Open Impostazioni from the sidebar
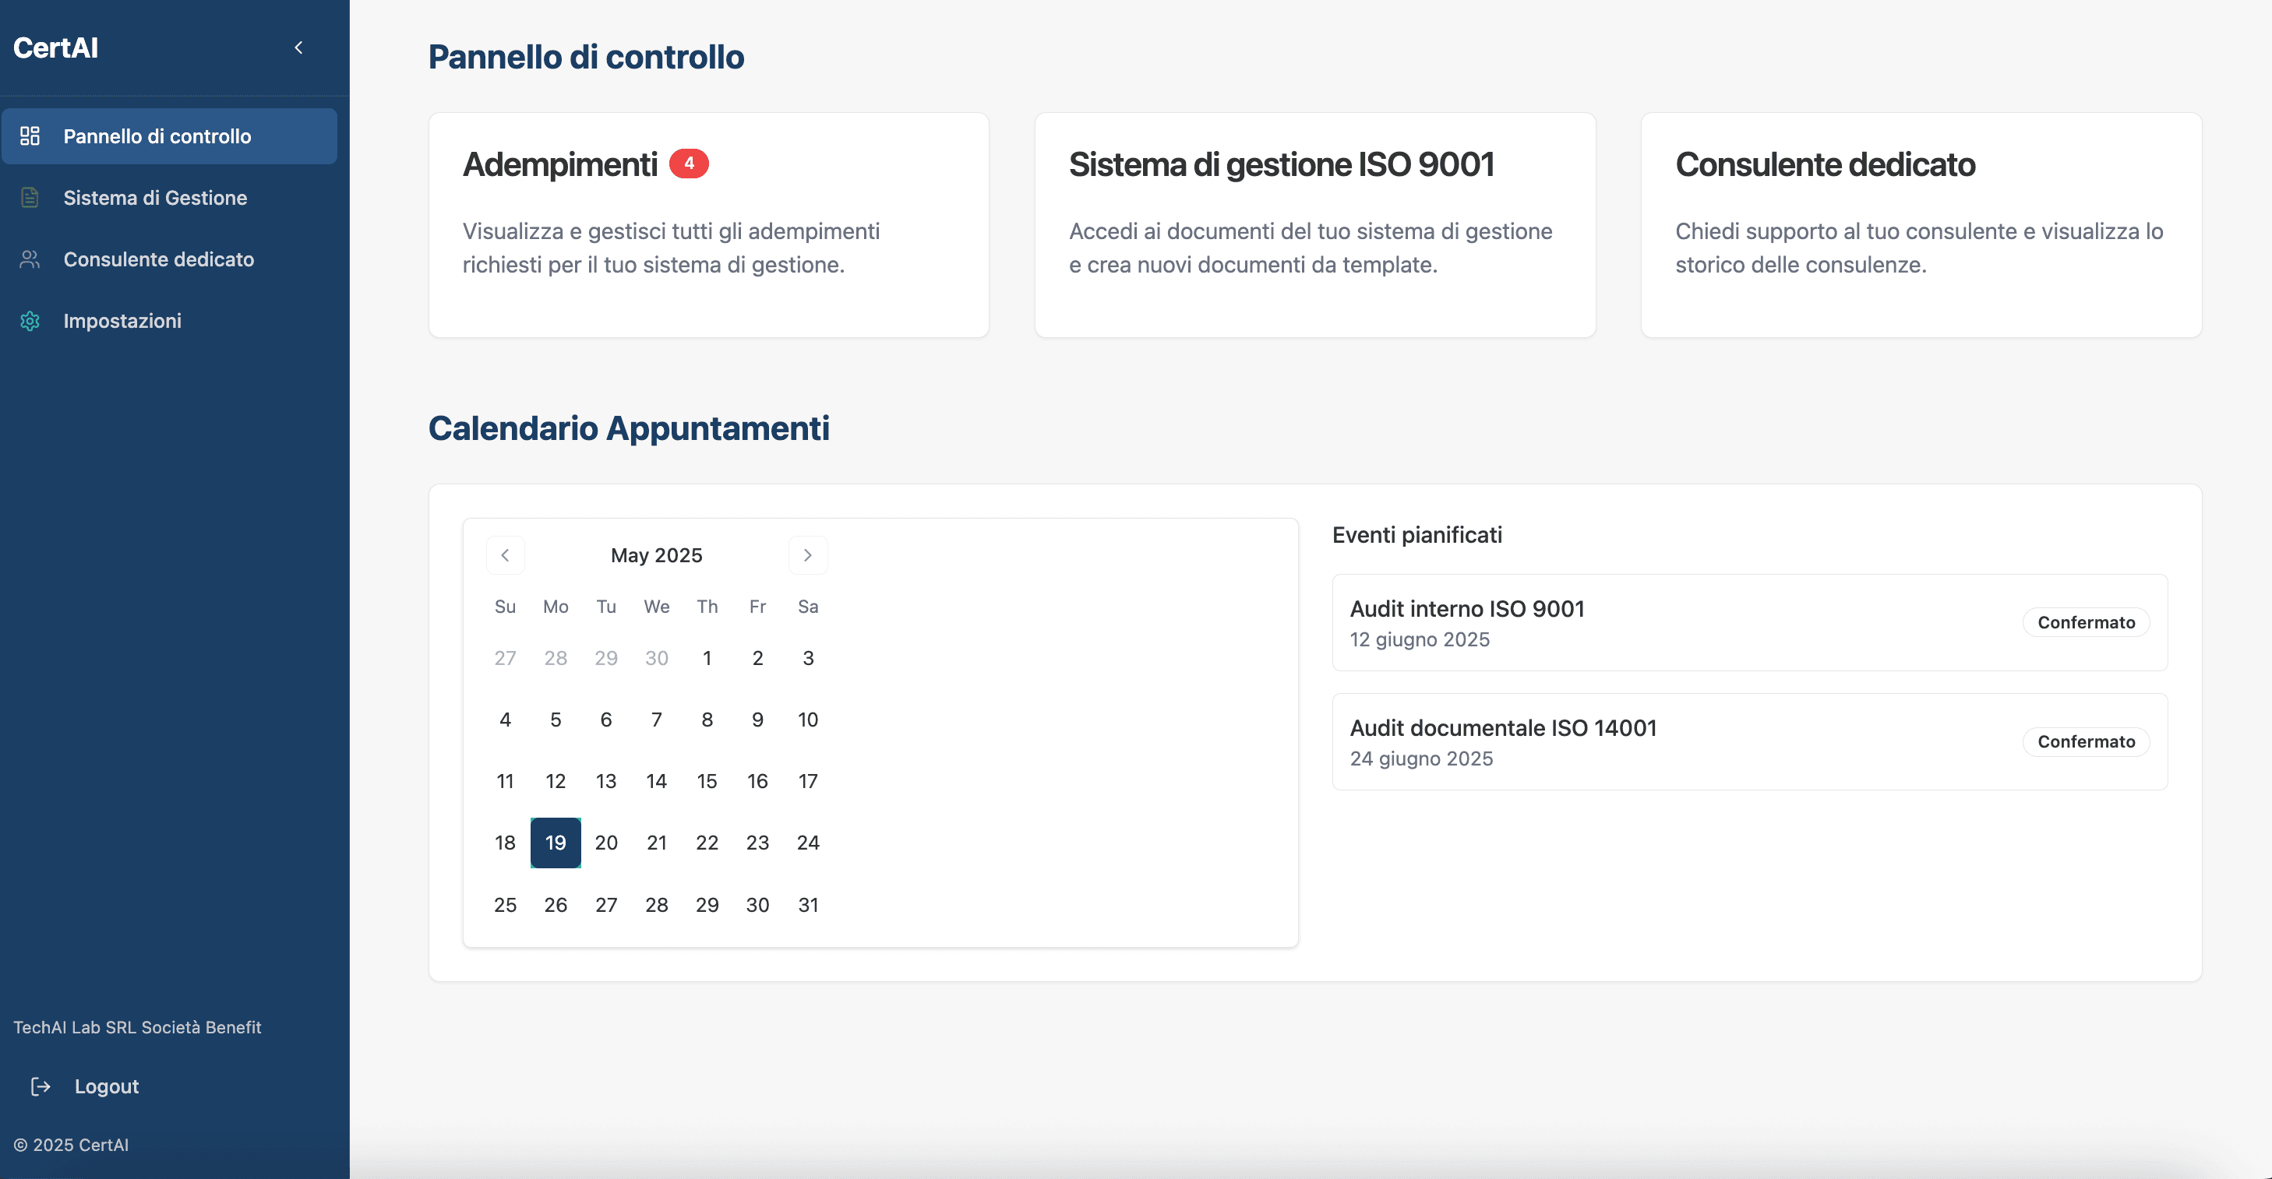This screenshot has width=2272, height=1179. (122, 321)
